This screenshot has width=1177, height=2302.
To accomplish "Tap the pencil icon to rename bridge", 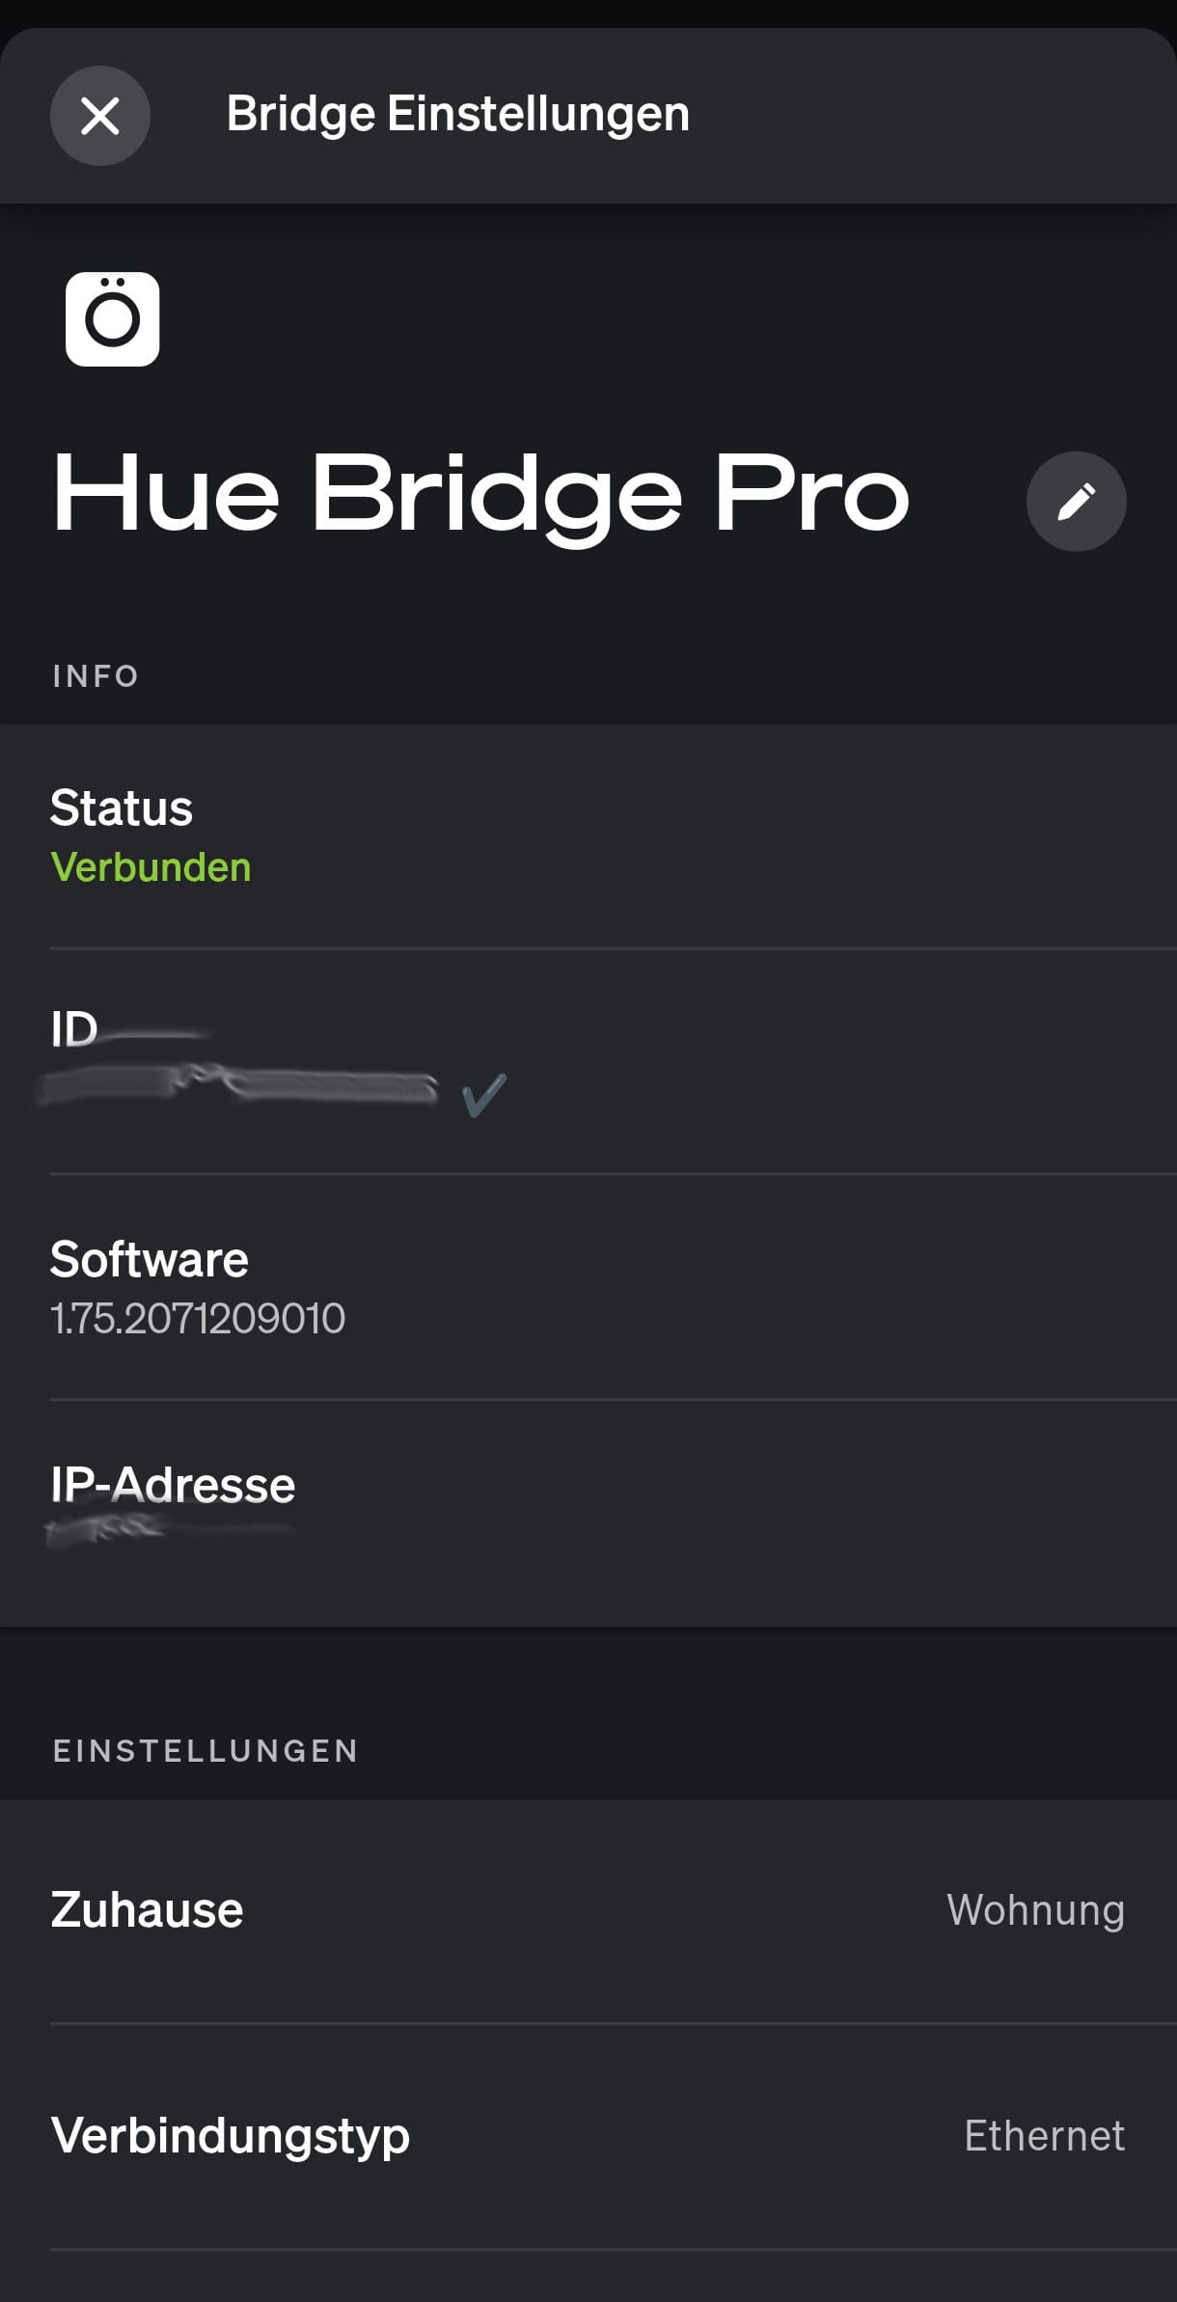I will (x=1076, y=502).
